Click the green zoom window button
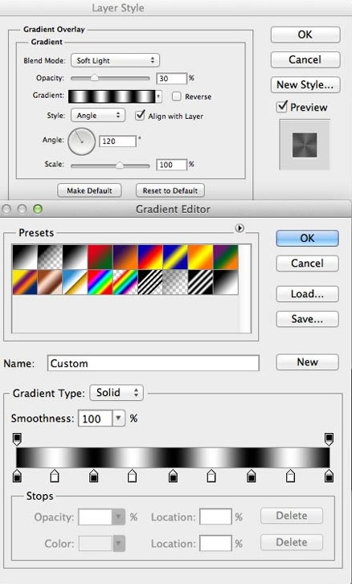Viewport: 352px width, 584px height. (38, 209)
